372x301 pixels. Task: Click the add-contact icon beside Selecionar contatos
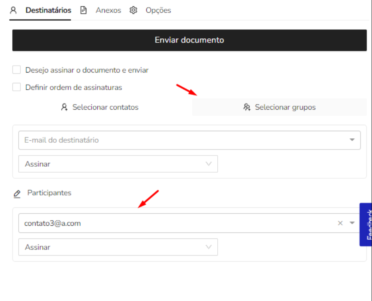coord(64,107)
